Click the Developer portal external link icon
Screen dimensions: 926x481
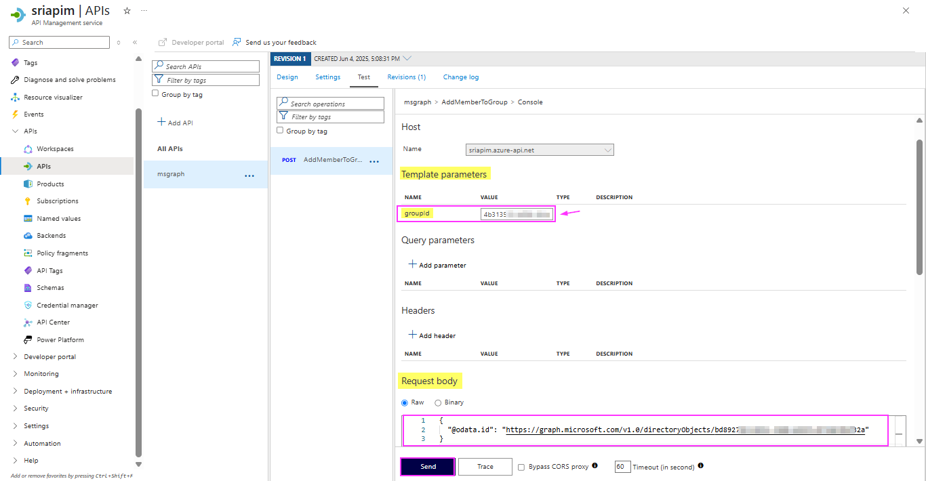[163, 42]
